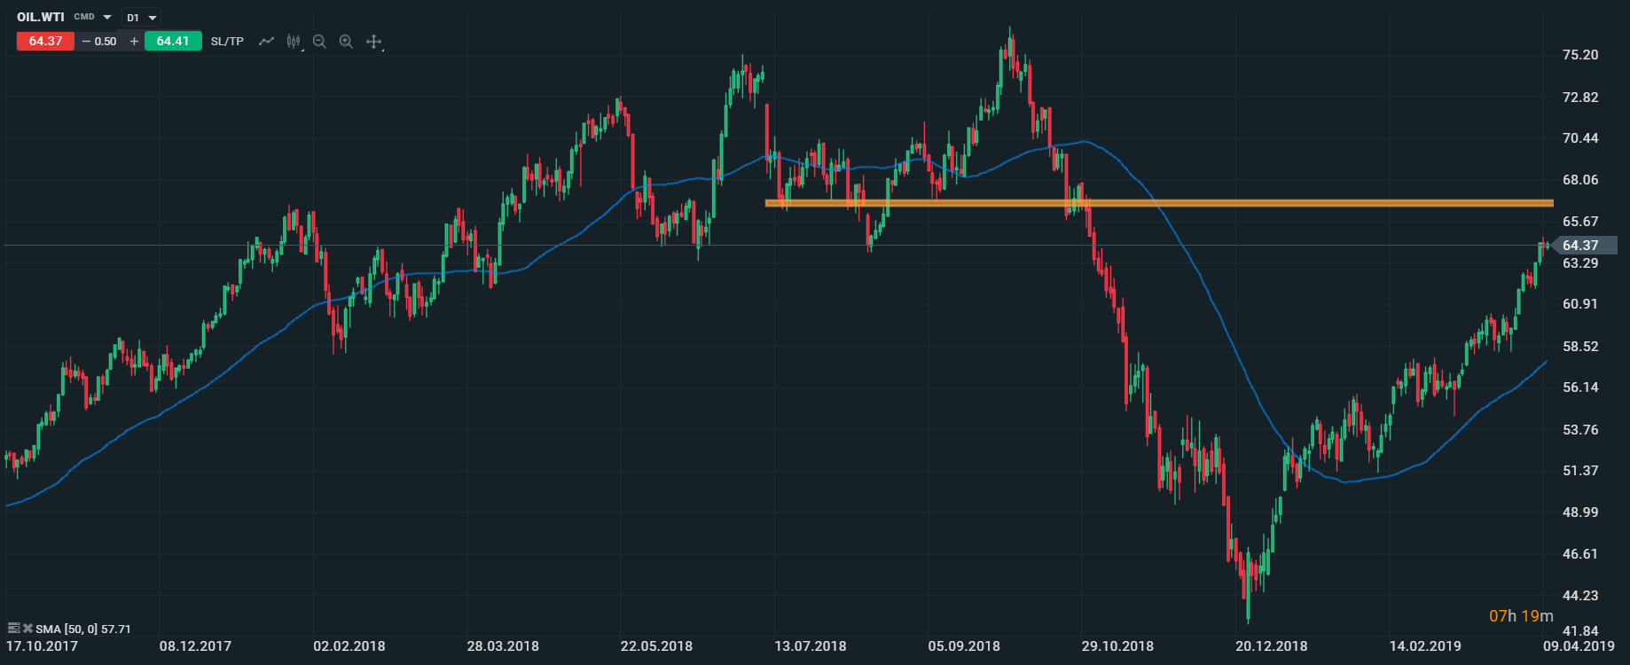Click the OIL.WTI symbol name
Screen dimensions: 1630x665
(41, 17)
